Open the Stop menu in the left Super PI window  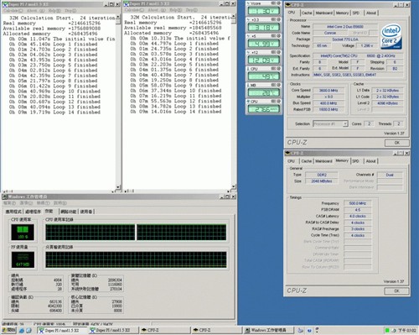coord(70,11)
